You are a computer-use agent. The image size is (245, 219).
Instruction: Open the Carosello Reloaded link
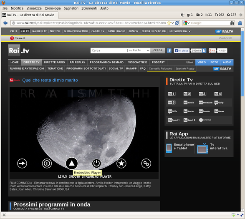click(x=160, y=68)
